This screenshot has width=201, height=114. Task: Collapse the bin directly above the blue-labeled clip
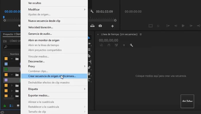pyautogui.click(x=12, y=59)
